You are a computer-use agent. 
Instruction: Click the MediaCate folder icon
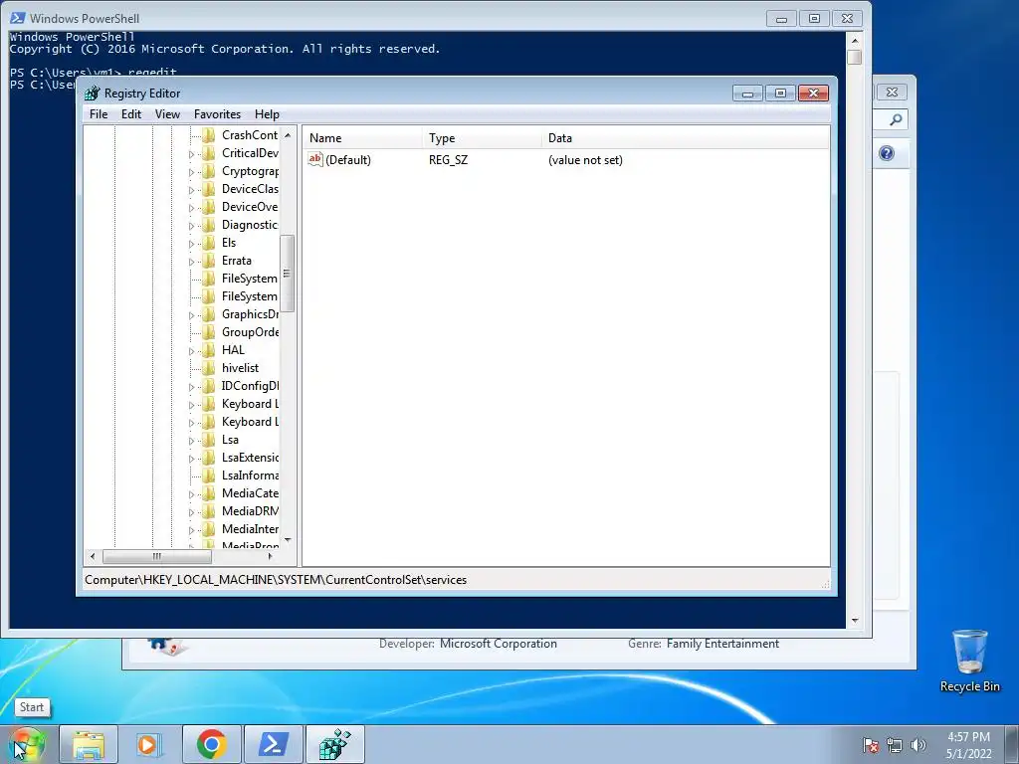point(209,493)
